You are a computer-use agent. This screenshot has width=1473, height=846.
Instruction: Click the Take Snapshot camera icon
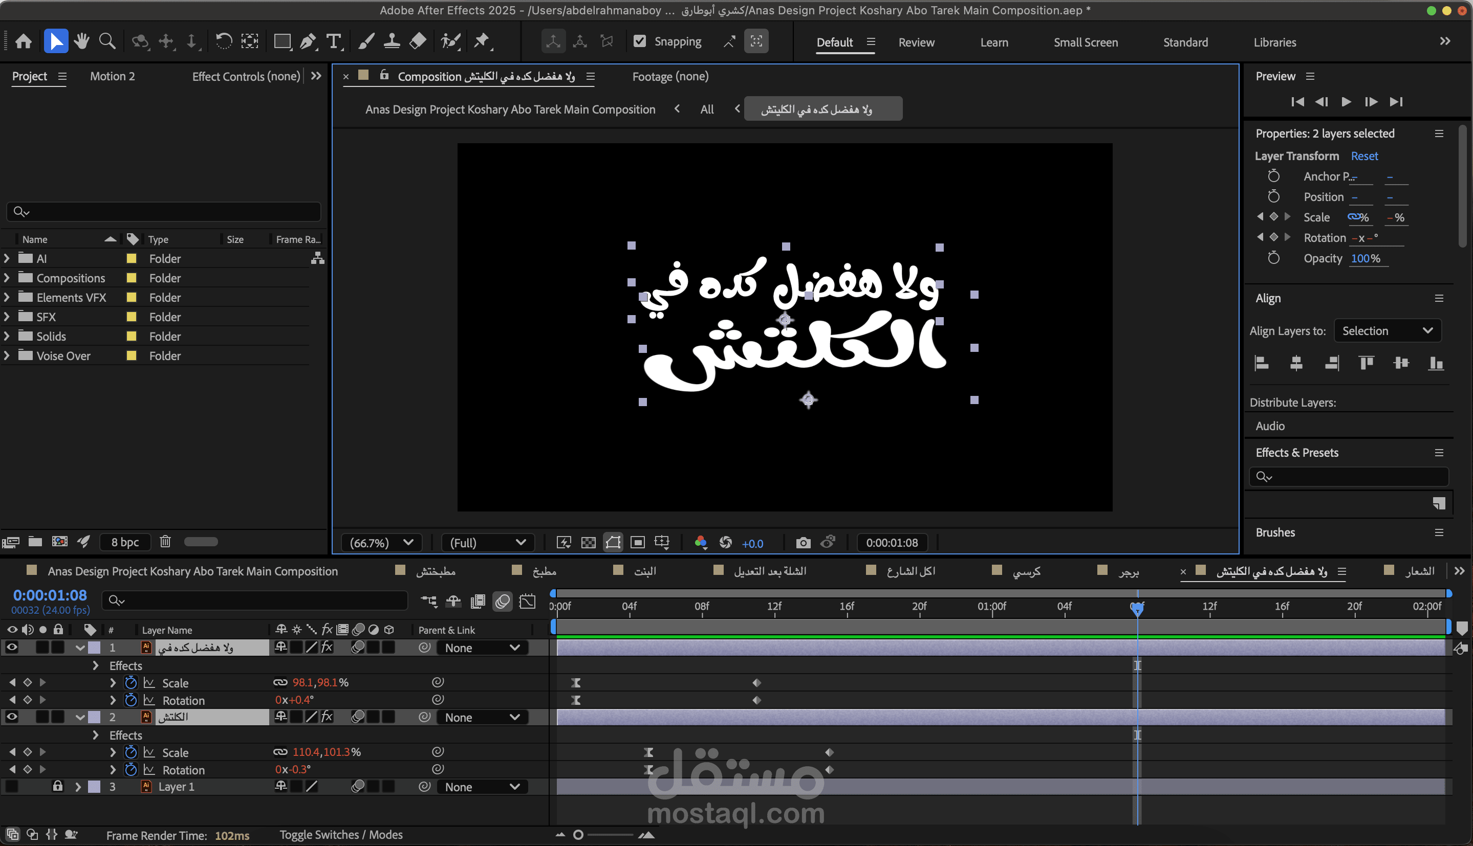803,543
